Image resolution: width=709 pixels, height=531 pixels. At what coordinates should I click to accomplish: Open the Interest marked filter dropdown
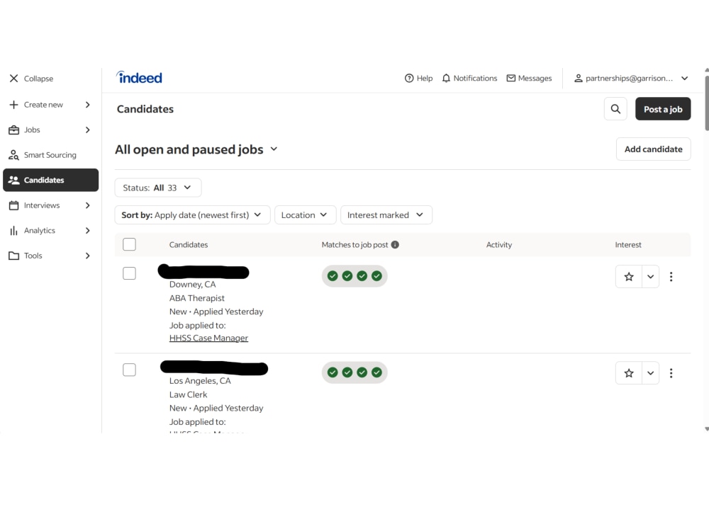coord(386,215)
